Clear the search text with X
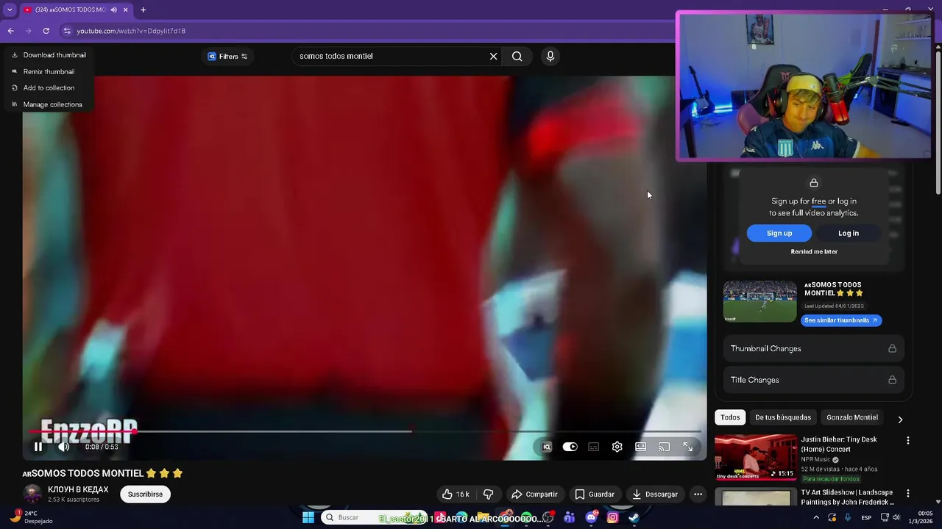Viewport: 942px width, 529px height. pos(493,56)
